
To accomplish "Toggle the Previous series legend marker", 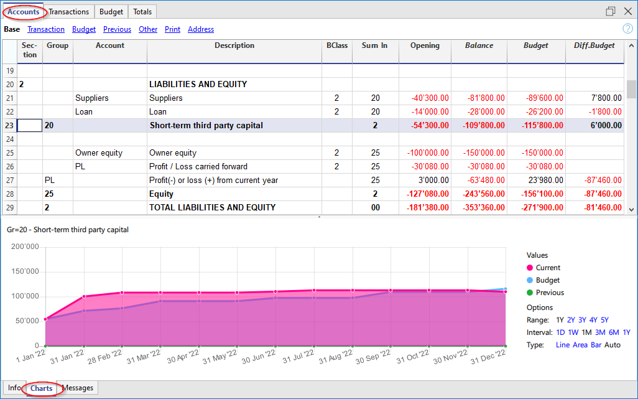I will pyautogui.click(x=530, y=293).
